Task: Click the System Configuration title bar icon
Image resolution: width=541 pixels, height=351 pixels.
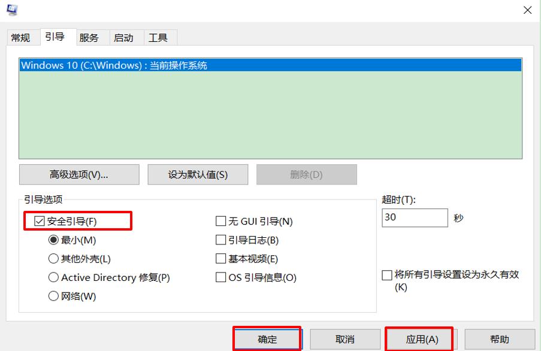Action: (12, 9)
